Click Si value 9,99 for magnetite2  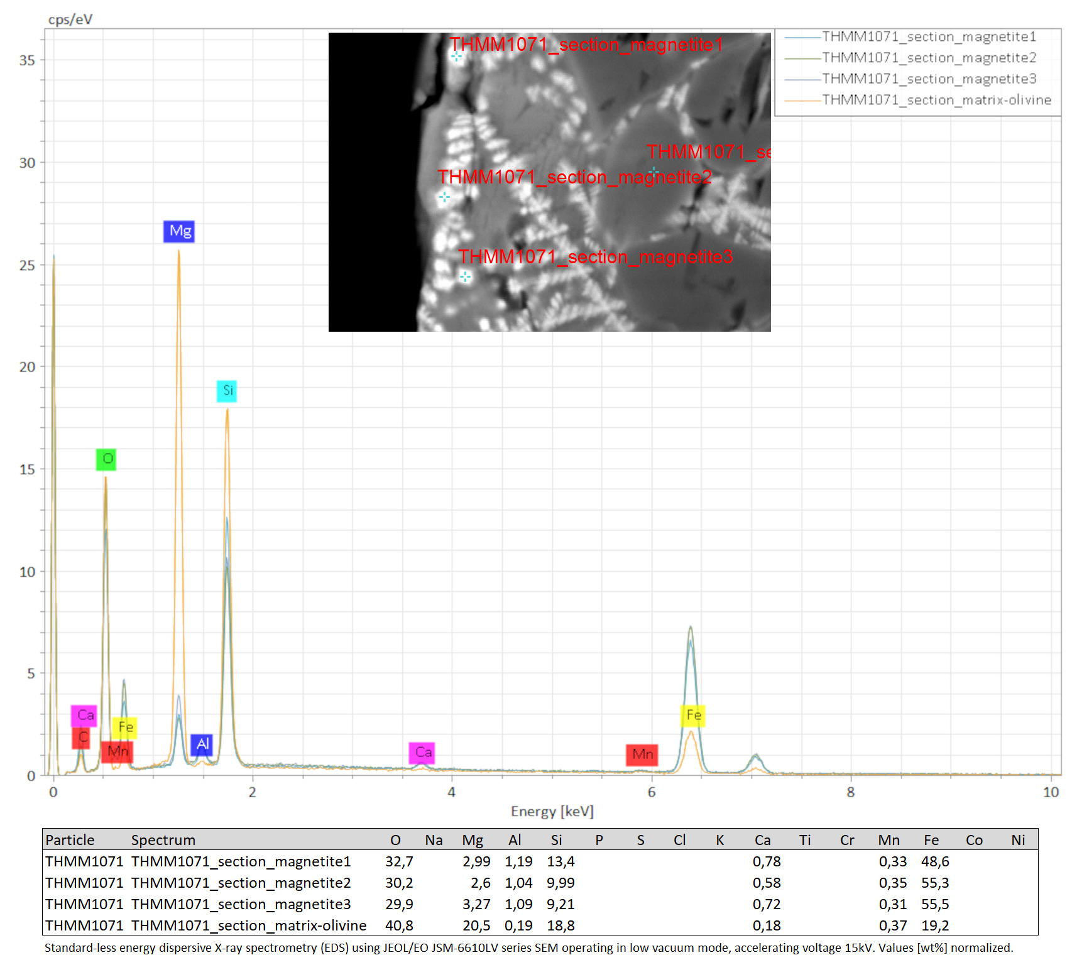pos(560,883)
